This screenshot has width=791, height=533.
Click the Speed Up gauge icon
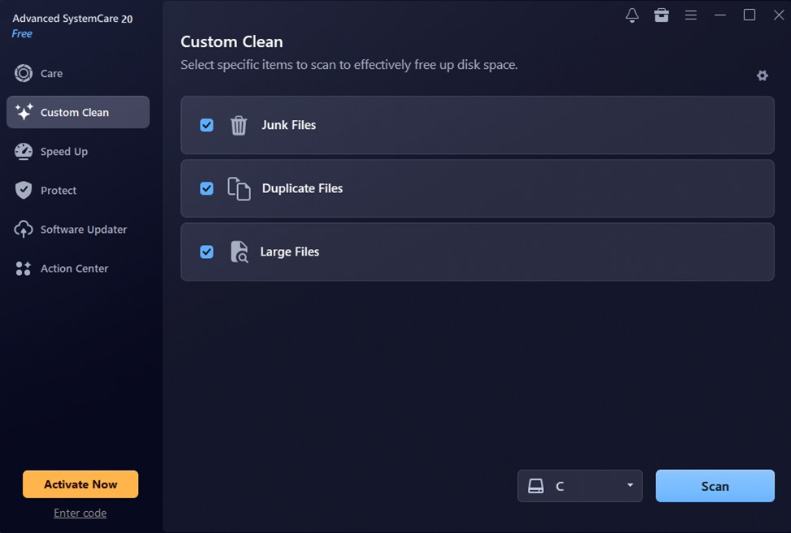click(x=24, y=152)
